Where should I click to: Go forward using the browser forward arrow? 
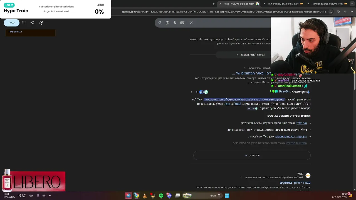pyautogui.click(x=345, y=12)
